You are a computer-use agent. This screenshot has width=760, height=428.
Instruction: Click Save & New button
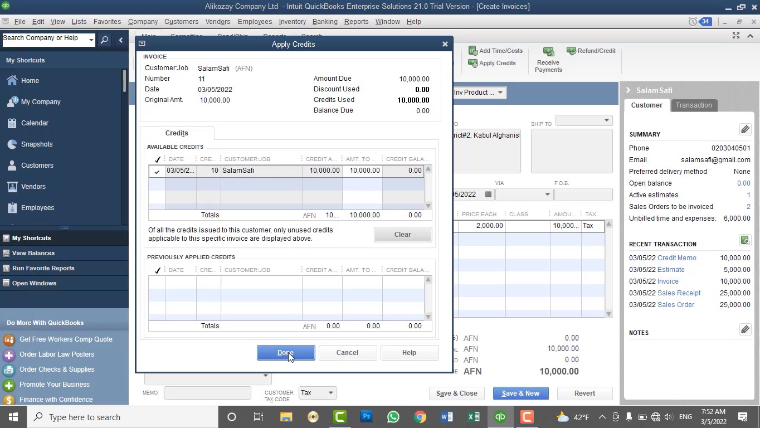click(x=520, y=393)
